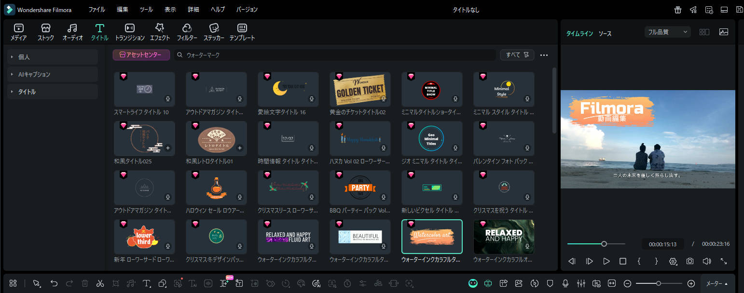Click the メーター button in the timeline toolbar
This screenshot has width=744, height=293.
717,284
